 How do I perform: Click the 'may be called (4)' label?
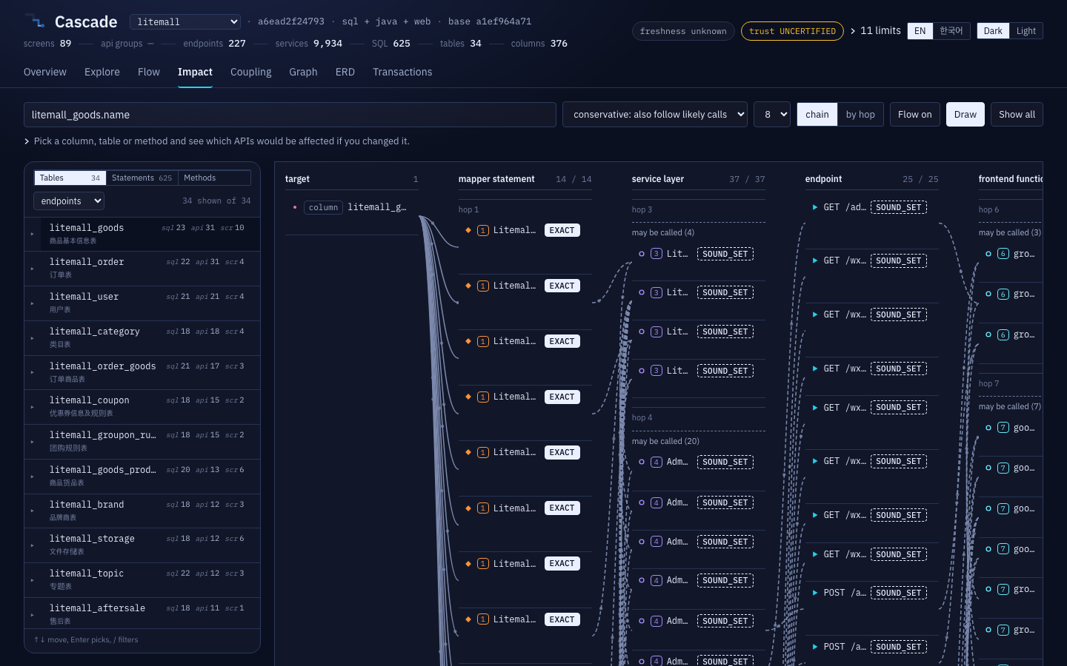click(x=663, y=232)
